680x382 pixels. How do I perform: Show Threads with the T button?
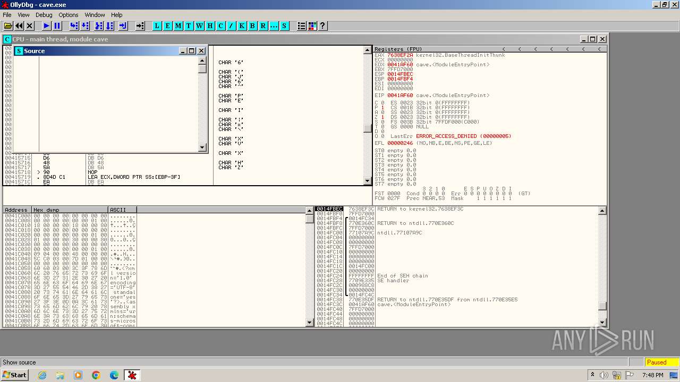point(189,25)
